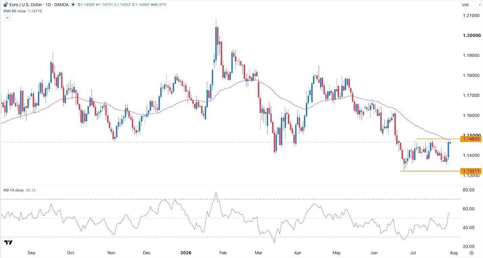
Task: Open the TradingView logo link
Action: (8, 242)
